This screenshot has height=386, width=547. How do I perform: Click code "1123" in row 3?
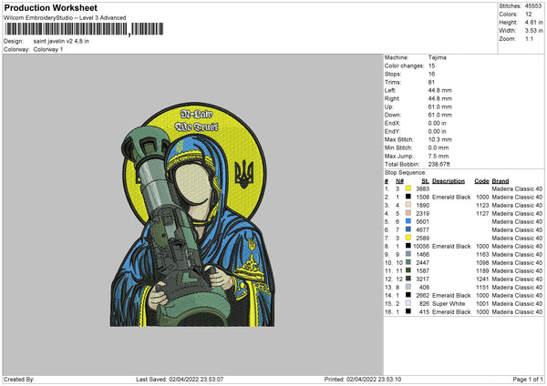(x=482, y=205)
